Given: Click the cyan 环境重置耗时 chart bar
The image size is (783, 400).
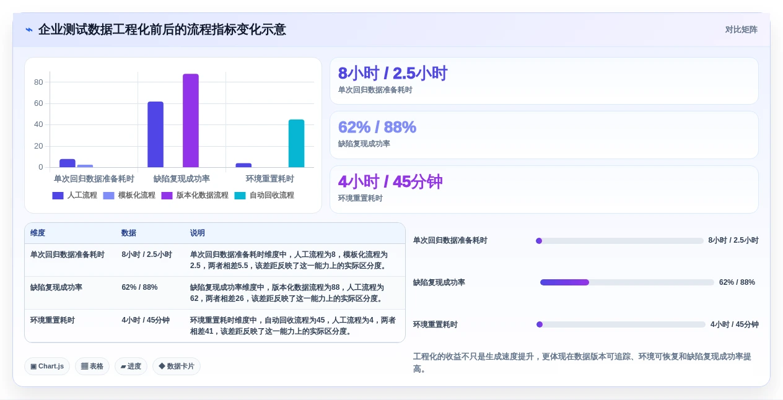Looking at the screenshot, I should point(296,144).
